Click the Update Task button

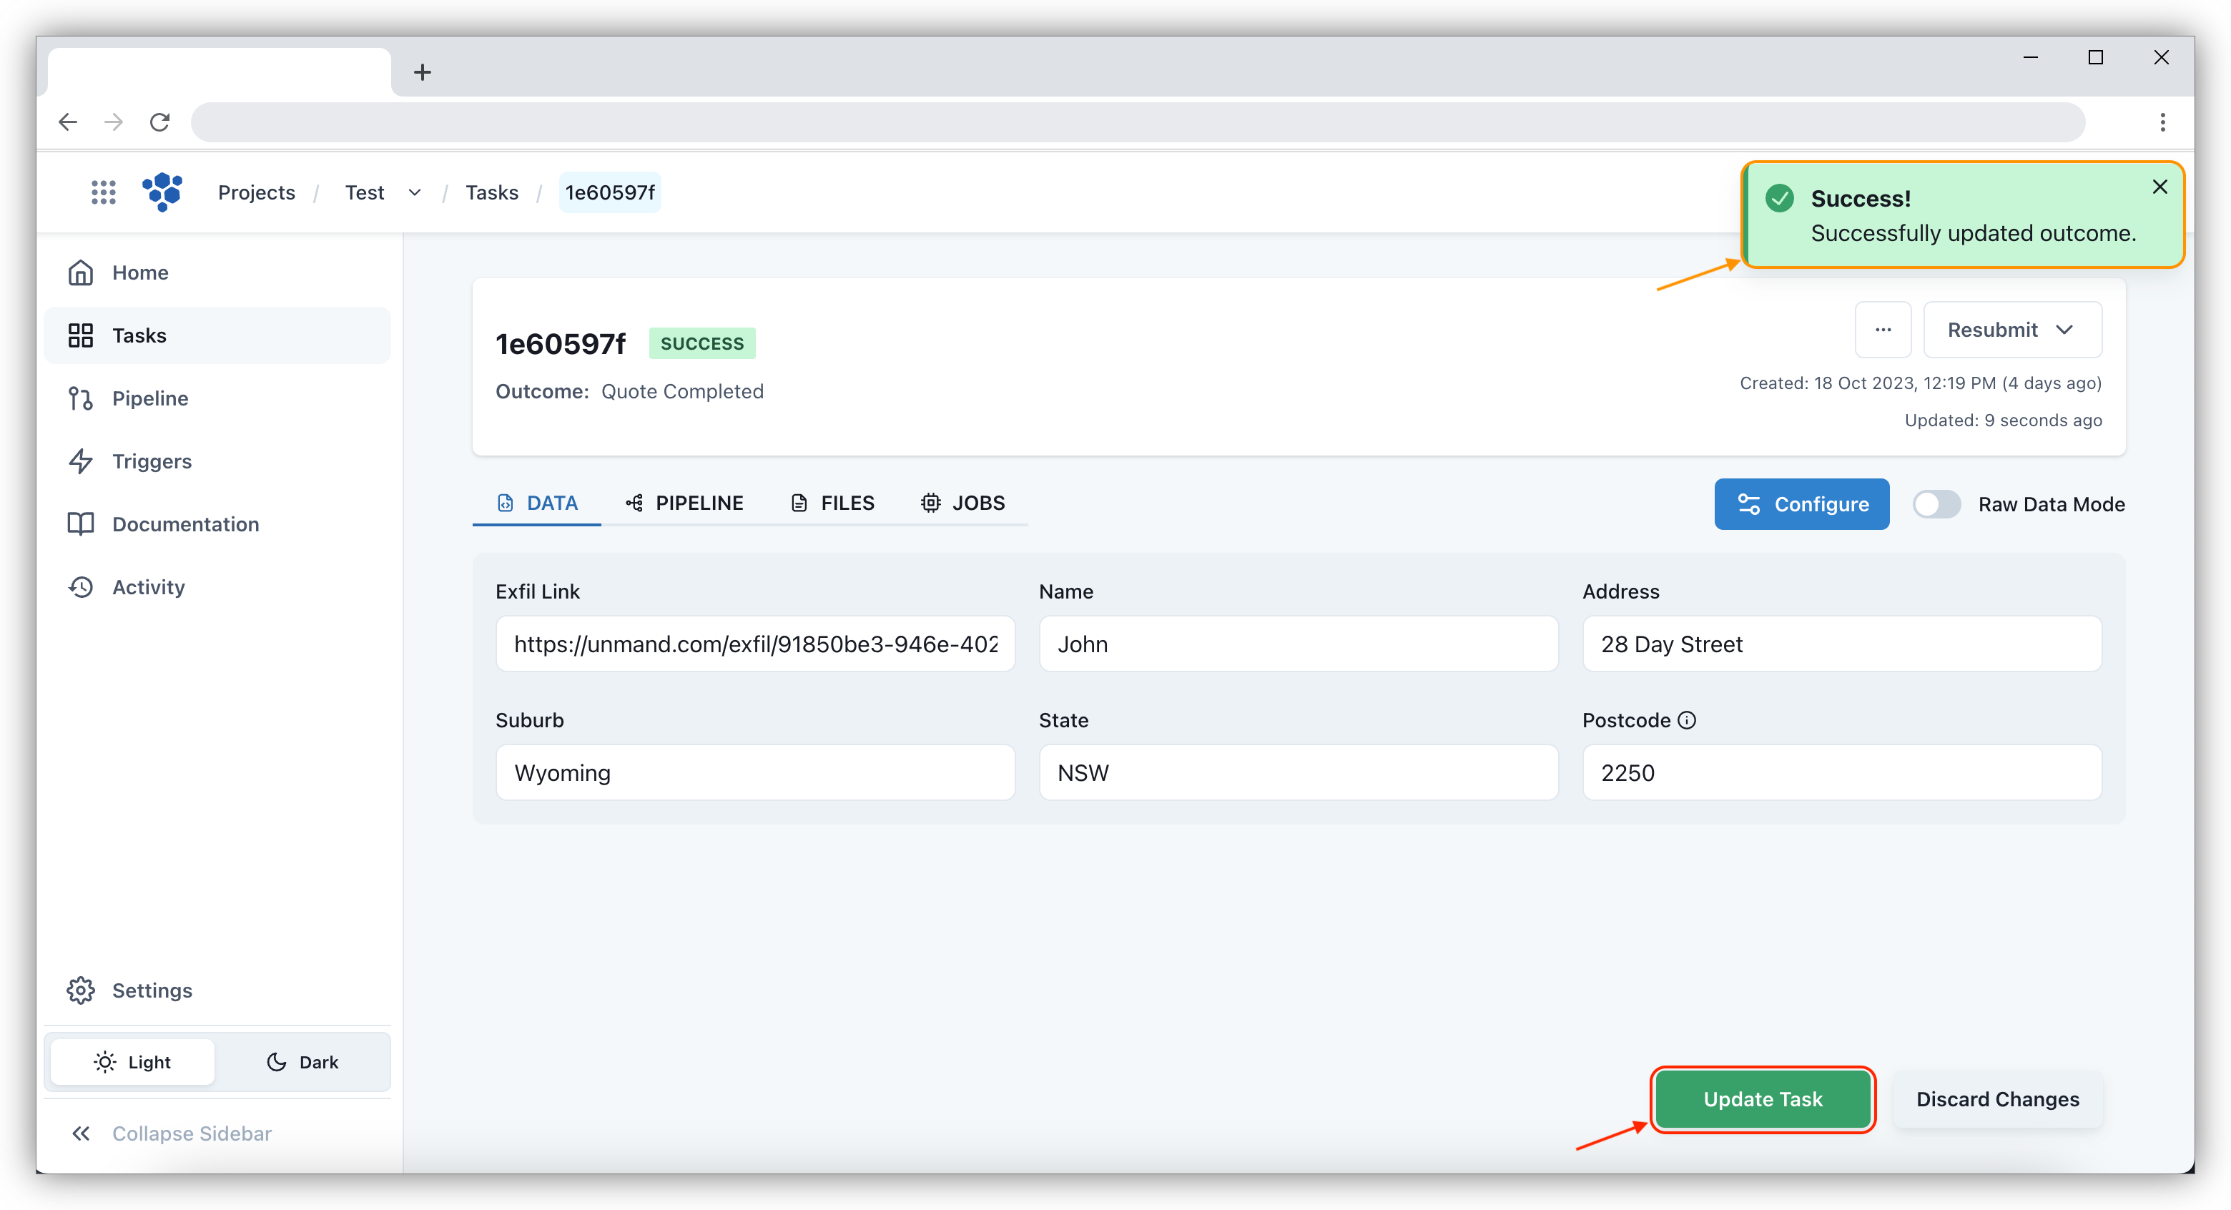pos(1763,1099)
